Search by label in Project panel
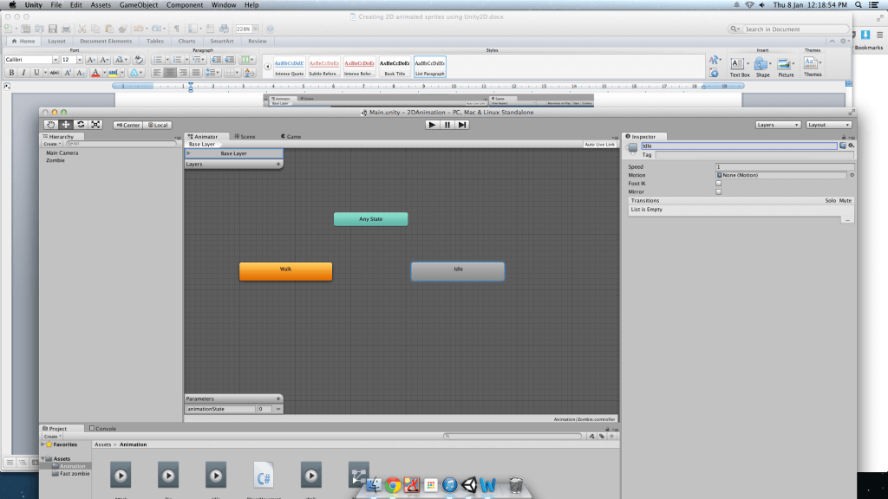888x499 pixels. pyautogui.click(x=602, y=437)
